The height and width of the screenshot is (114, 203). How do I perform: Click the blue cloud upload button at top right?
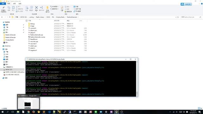(186, 4)
